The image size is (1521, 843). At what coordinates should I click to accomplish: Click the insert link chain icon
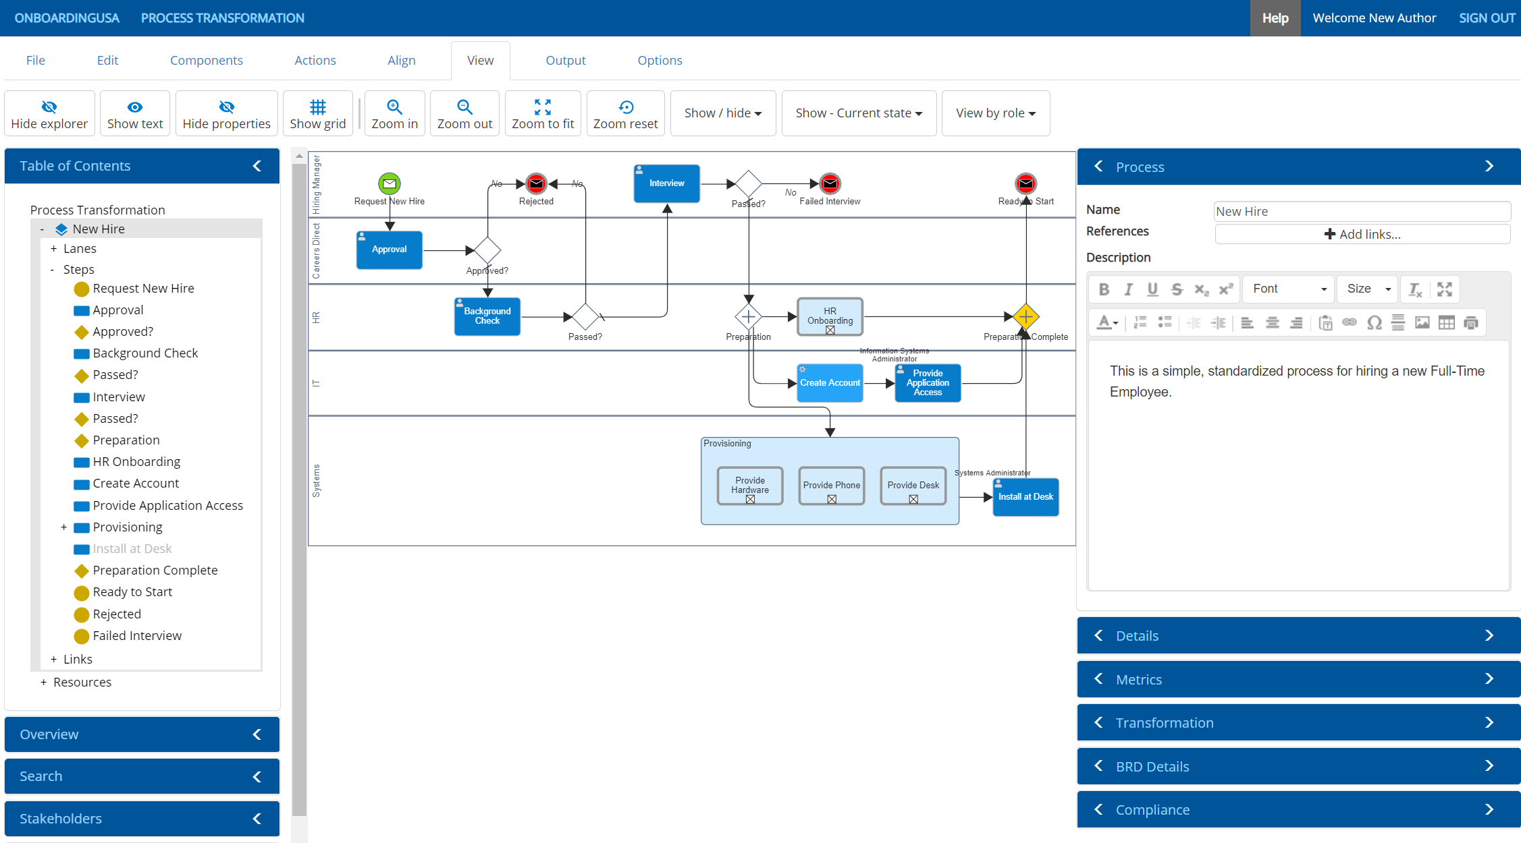1350,322
